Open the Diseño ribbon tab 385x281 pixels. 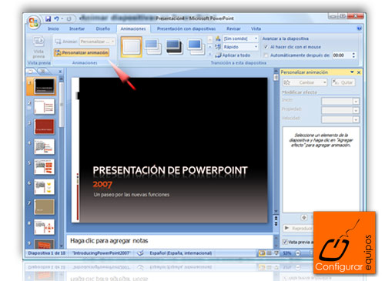[102, 28]
